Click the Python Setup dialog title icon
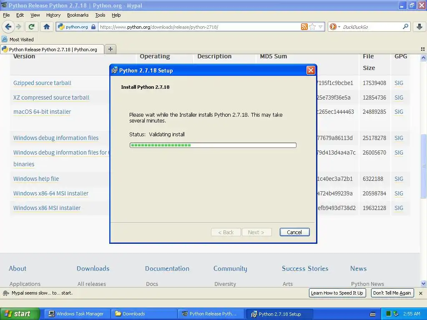The width and height of the screenshot is (427, 320). coord(114,70)
